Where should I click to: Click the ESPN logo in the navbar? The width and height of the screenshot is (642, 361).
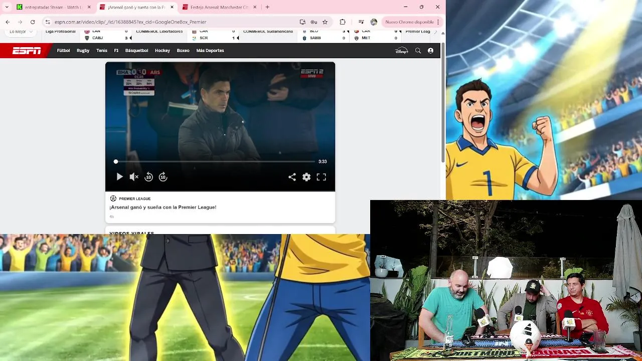pyautogui.click(x=27, y=51)
